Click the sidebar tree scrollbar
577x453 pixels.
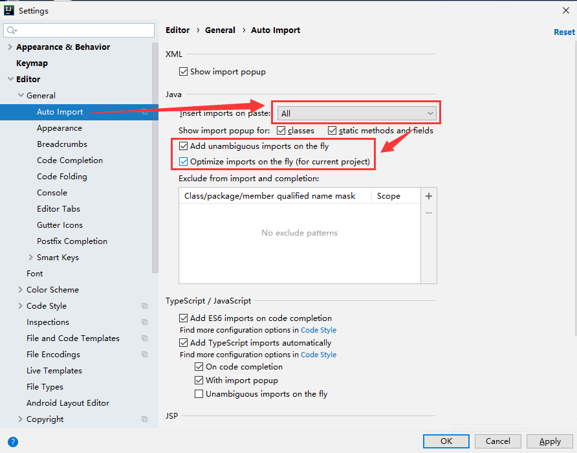coord(155,159)
